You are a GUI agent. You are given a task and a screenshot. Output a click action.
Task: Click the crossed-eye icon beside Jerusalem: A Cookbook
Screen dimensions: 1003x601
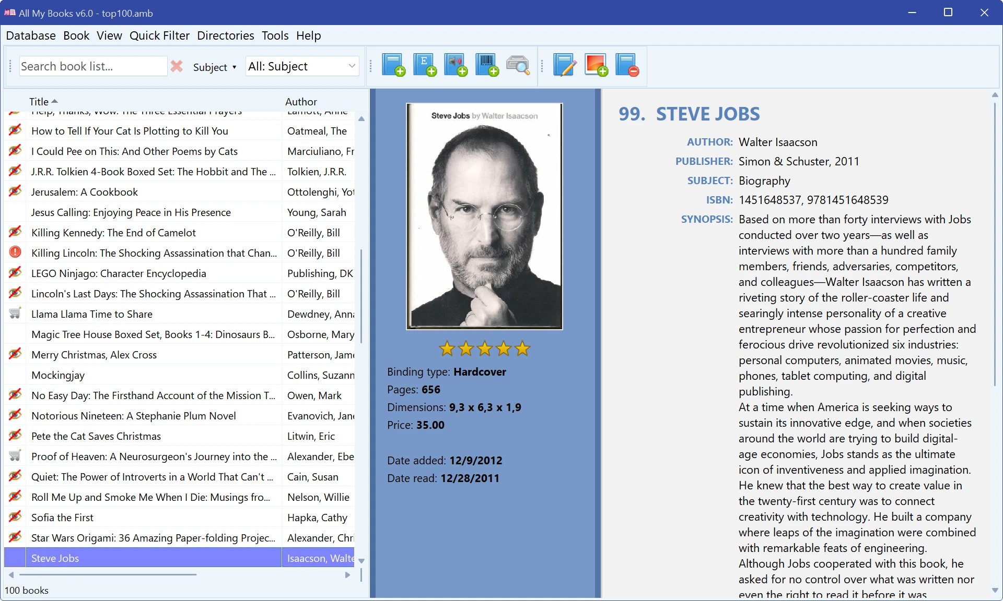[x=15, y=191]
